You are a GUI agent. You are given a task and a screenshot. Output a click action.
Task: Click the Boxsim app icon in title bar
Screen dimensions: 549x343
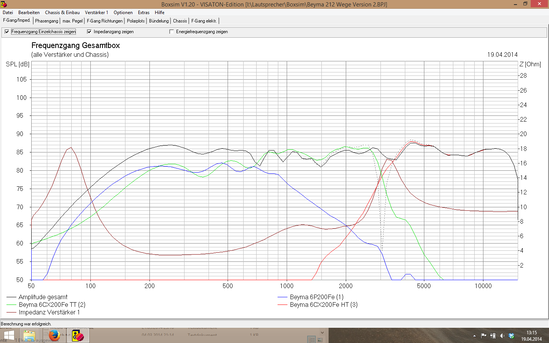4,4
